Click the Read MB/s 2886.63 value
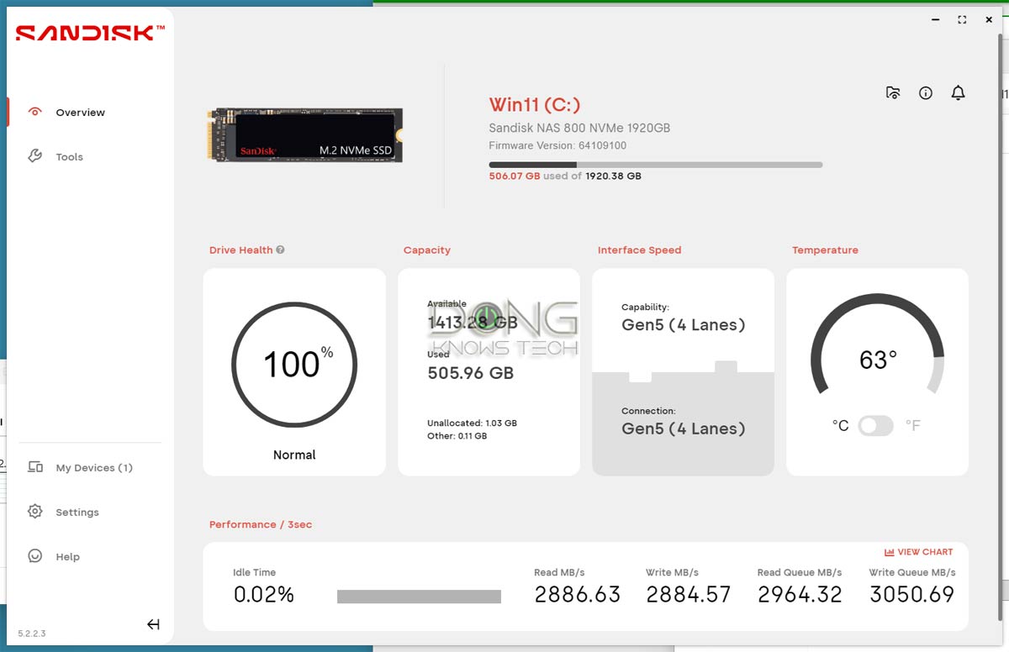1009x652 pixels. click(x=577, y=595)
